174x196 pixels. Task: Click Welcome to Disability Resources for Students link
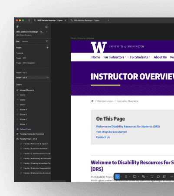tap(128, 127)
